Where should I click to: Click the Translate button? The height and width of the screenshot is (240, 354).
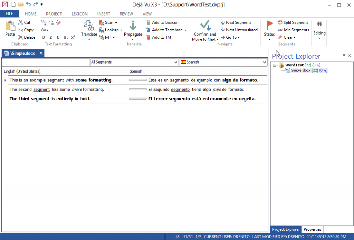tap(89, 30)
